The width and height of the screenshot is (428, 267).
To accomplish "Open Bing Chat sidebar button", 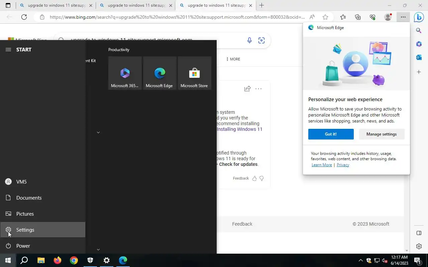I will pyautogui.click(x=419, y=17).
